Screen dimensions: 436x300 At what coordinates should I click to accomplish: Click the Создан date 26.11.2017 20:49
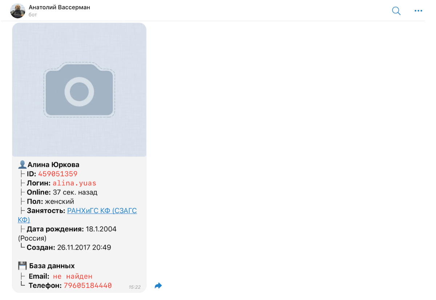[84, 247]
